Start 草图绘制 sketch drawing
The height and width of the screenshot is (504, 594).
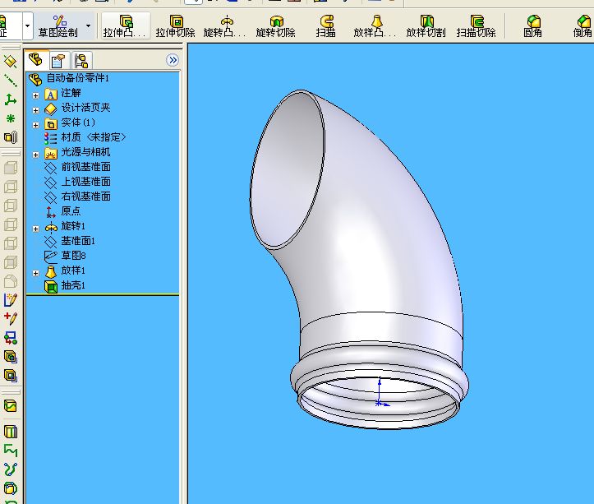[x=58, y=26]
